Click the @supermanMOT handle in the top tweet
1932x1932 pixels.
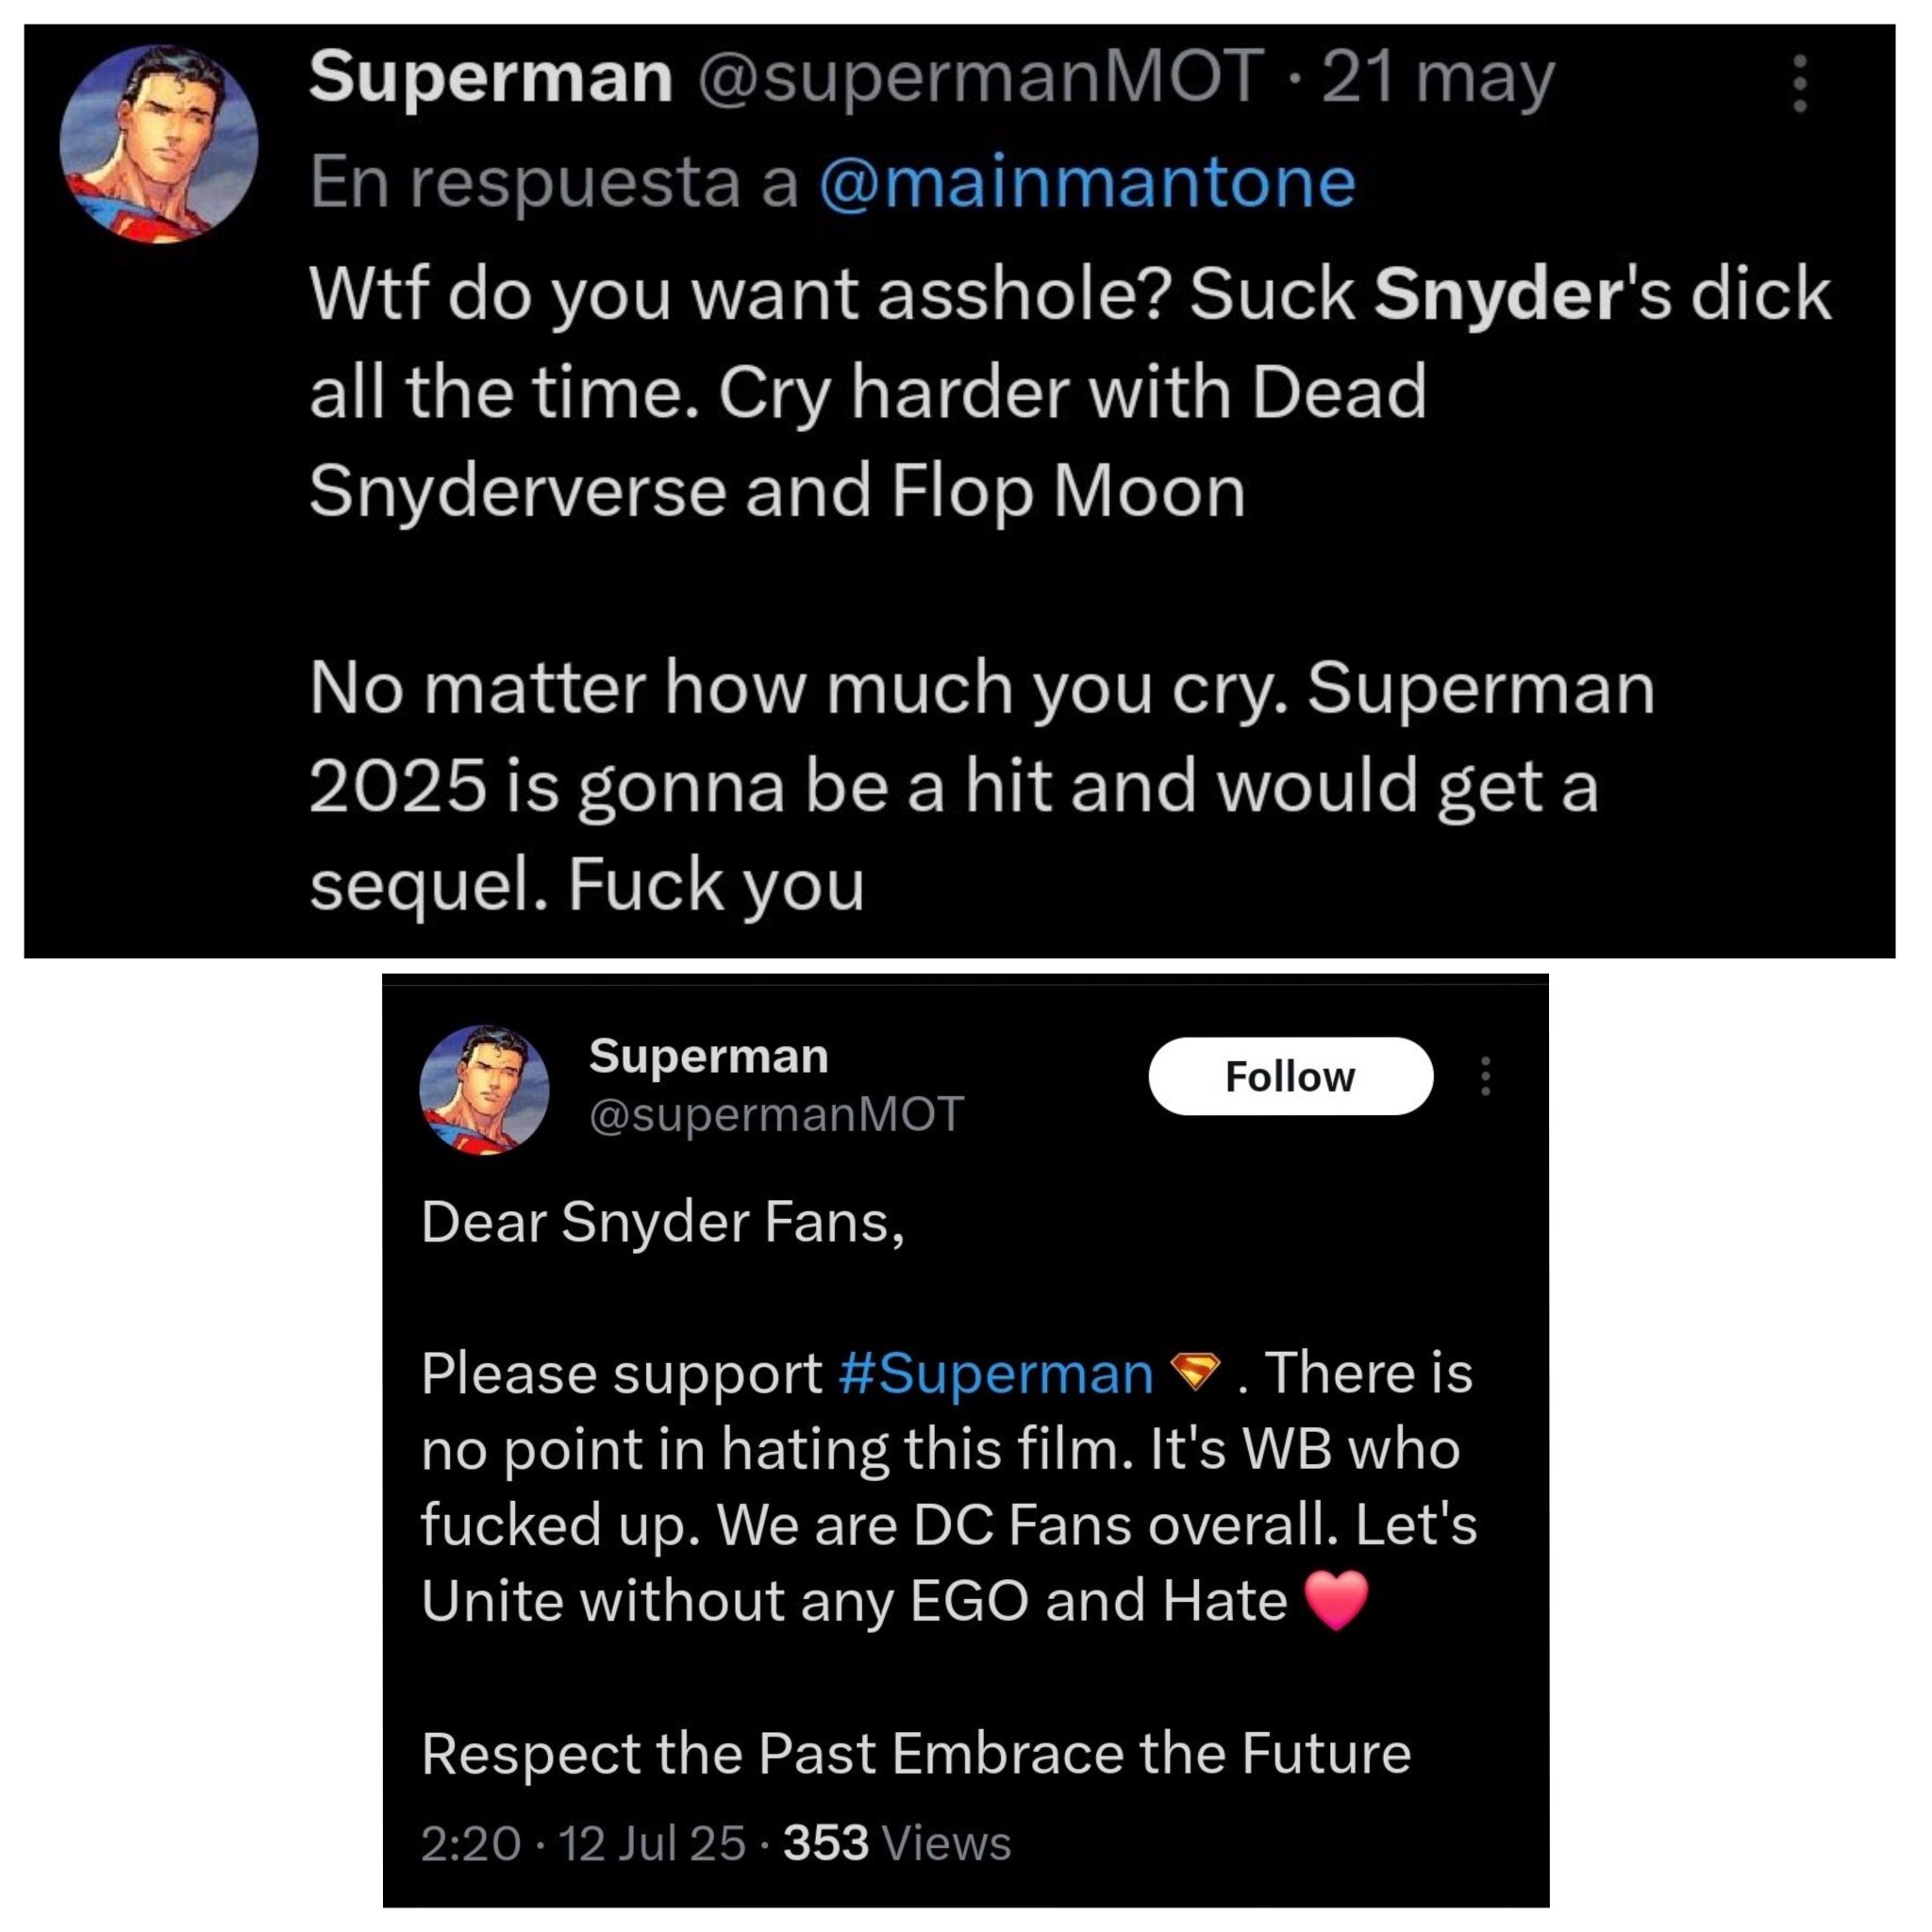980,78
